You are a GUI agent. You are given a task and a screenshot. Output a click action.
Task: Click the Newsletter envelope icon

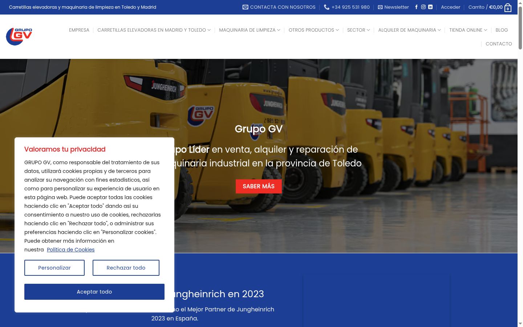click(380, 7)
